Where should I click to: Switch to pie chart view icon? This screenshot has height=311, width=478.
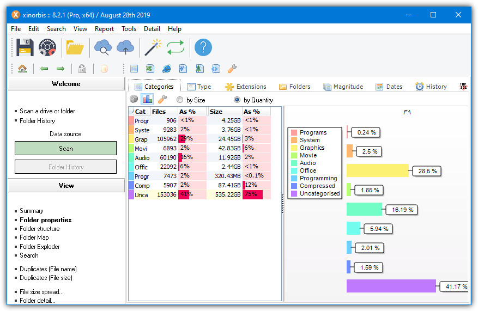134,99
